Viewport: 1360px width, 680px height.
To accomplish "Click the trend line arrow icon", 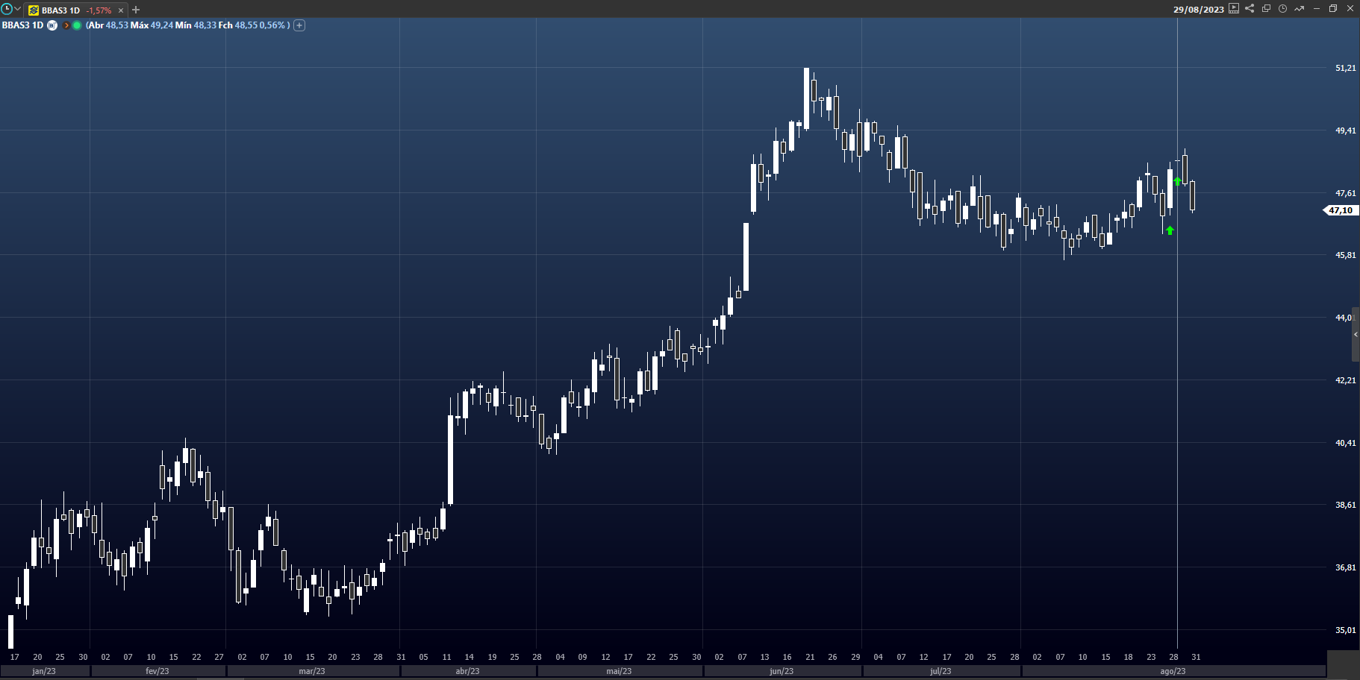I will click(x=1299, y=9).
